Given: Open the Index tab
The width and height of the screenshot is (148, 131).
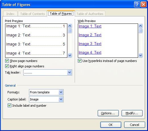Looking at the screenshot, I should coord(10,14).
